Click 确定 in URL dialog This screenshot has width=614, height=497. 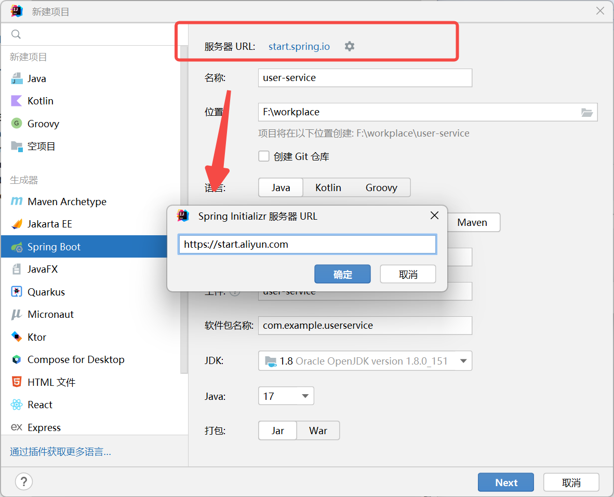[342, 274]
